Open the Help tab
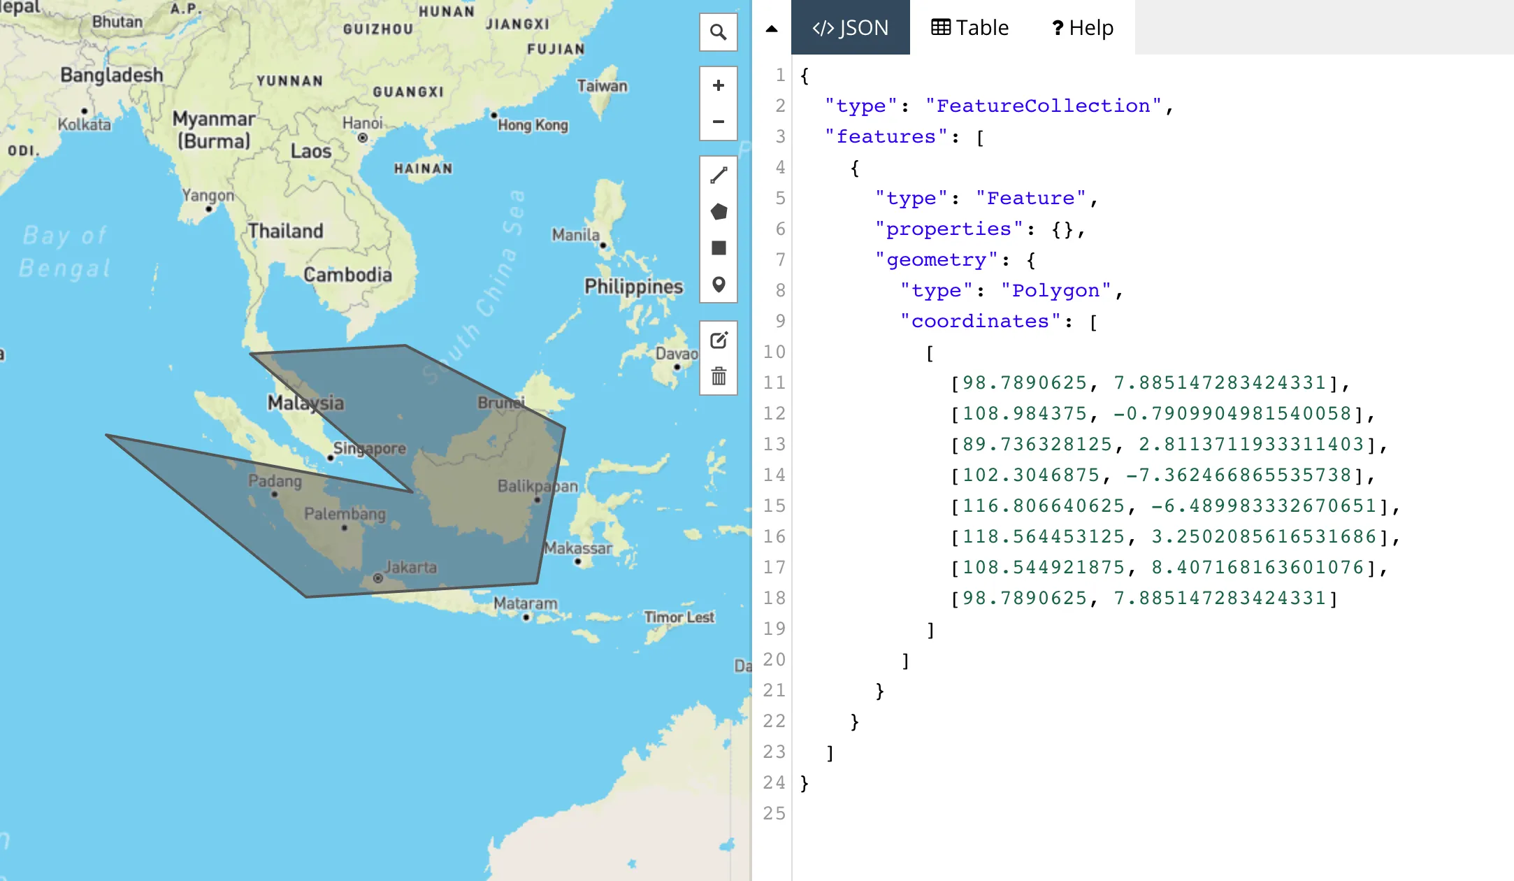Viewport: 1514px width, 881px height. 1082,28
